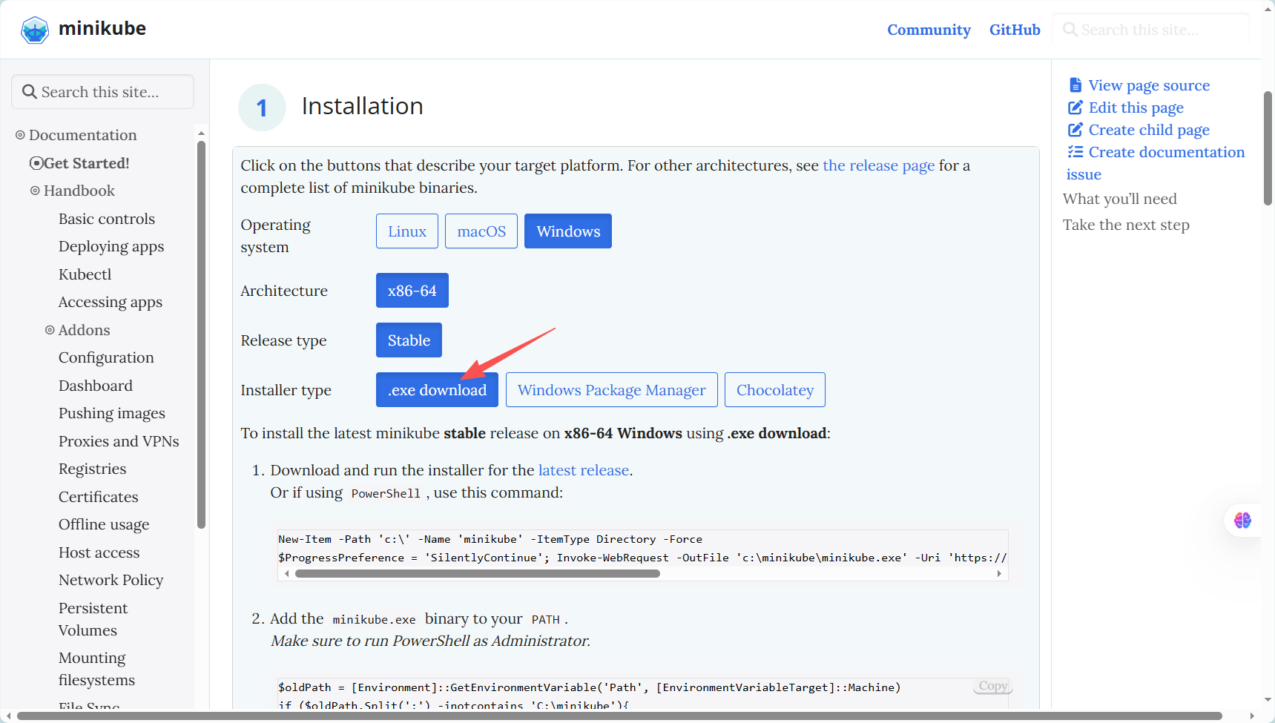This screenshot has width=1275, height=723.
Task: Open the Pushing images page
Action: point(112,413)
